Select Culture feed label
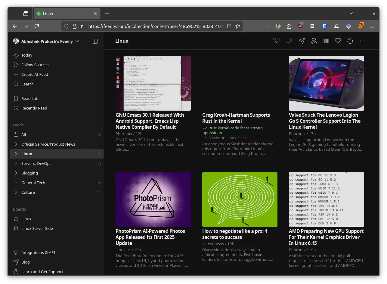Screen dimensions: 387x284 coord(28,192)
